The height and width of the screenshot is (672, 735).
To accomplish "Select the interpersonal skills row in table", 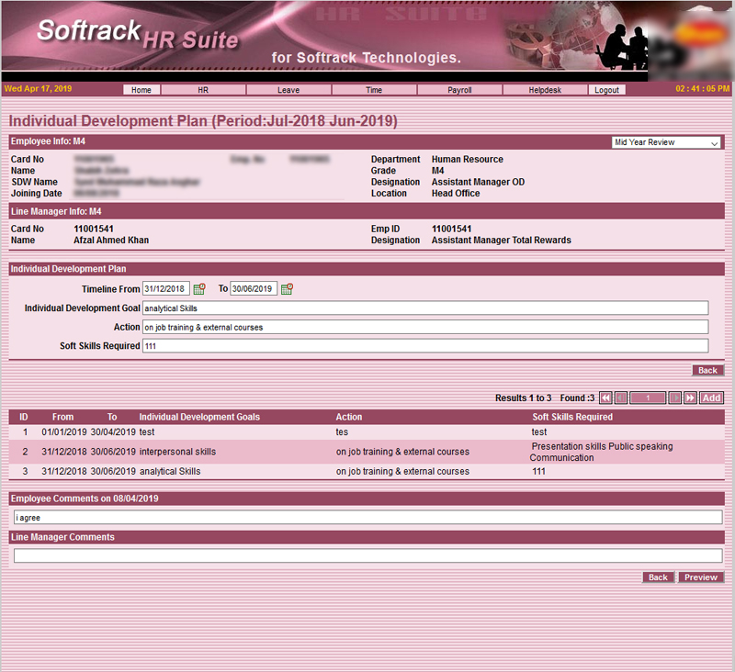I will [367, 452].
